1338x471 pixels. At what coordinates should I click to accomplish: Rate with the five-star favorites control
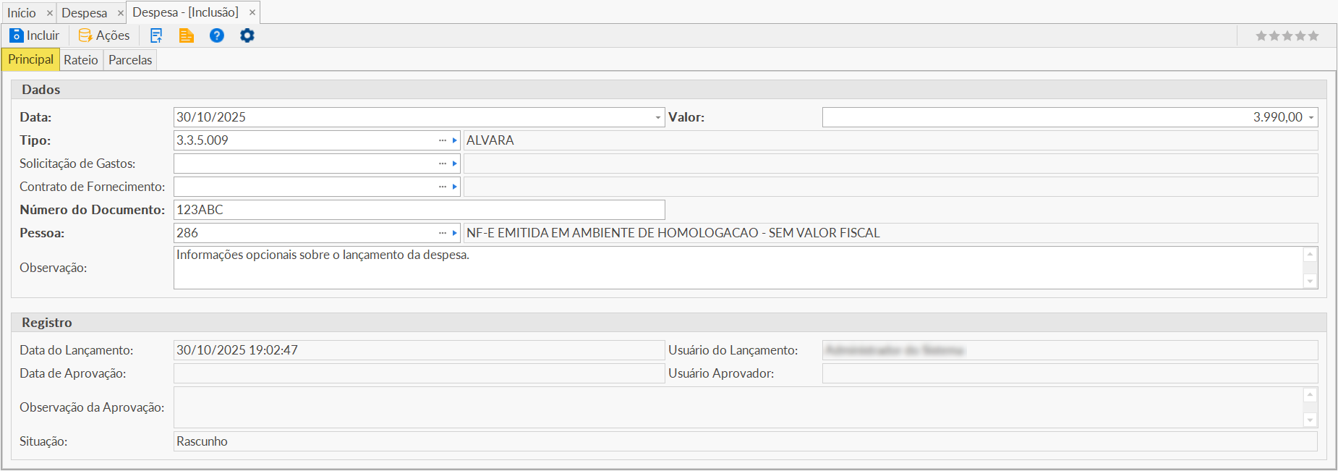point(1287,35)
